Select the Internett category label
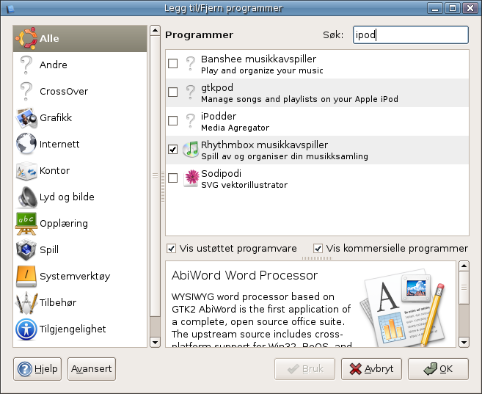This screenshot has width=482, height=394. [x=59, y=144]
